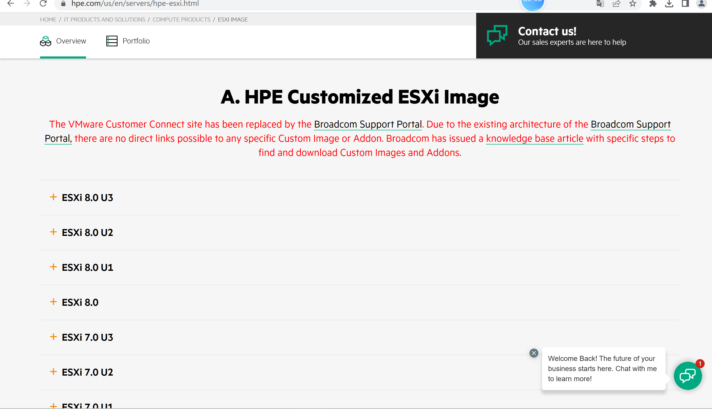This screenshot has width=712, height=409.
Task: Click the ESXi 7.0 U3 label
Action: point(87,337)
